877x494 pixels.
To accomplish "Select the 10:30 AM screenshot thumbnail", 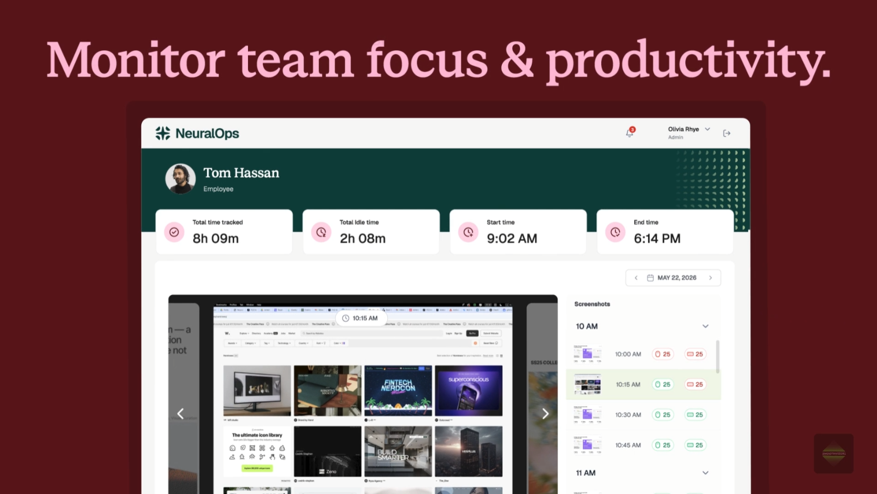I will coord(587,415).
